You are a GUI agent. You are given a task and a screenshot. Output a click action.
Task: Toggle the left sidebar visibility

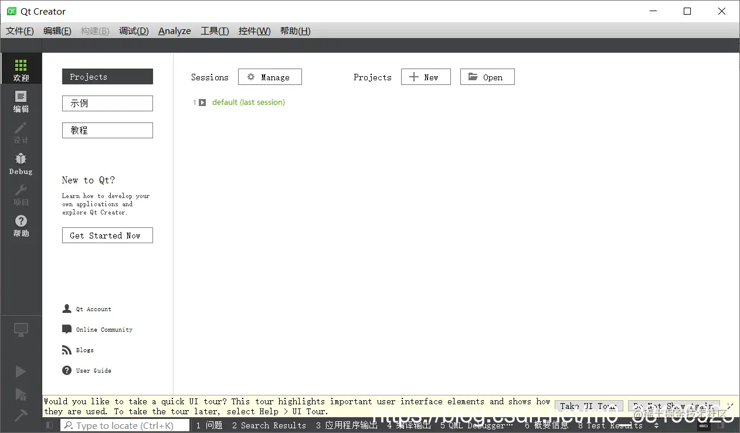50,425
